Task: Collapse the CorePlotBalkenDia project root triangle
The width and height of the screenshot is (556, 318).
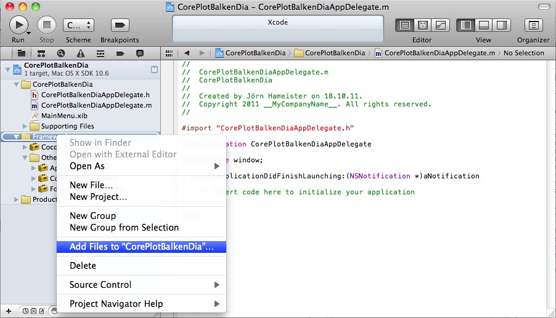Action: tap(7, 68)
